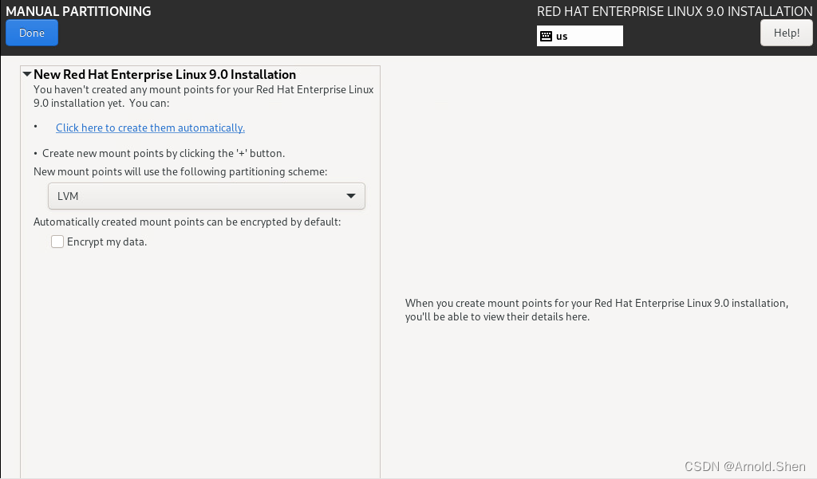Collapse the New Red Hat Enterprise Linux 9.0 section
The image size is (817, 479).
click(x=26, y=73)
